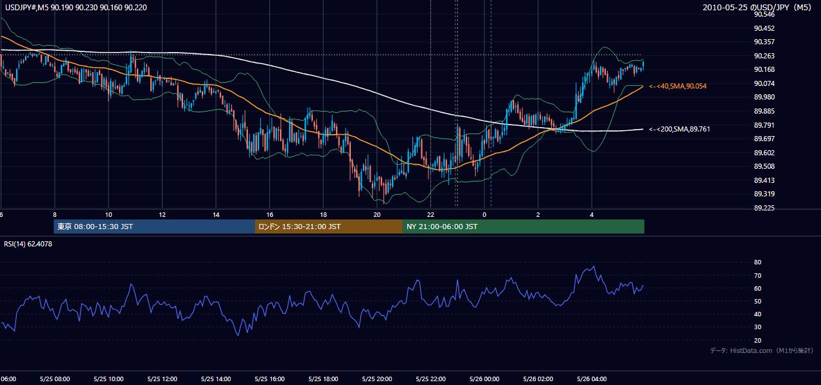Click hour marker 10 below price chart
The width and height of the screenshot is (821, 385).
click(109, 215)
